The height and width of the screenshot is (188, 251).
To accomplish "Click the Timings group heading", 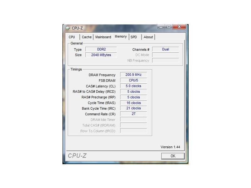I will 76,69.
